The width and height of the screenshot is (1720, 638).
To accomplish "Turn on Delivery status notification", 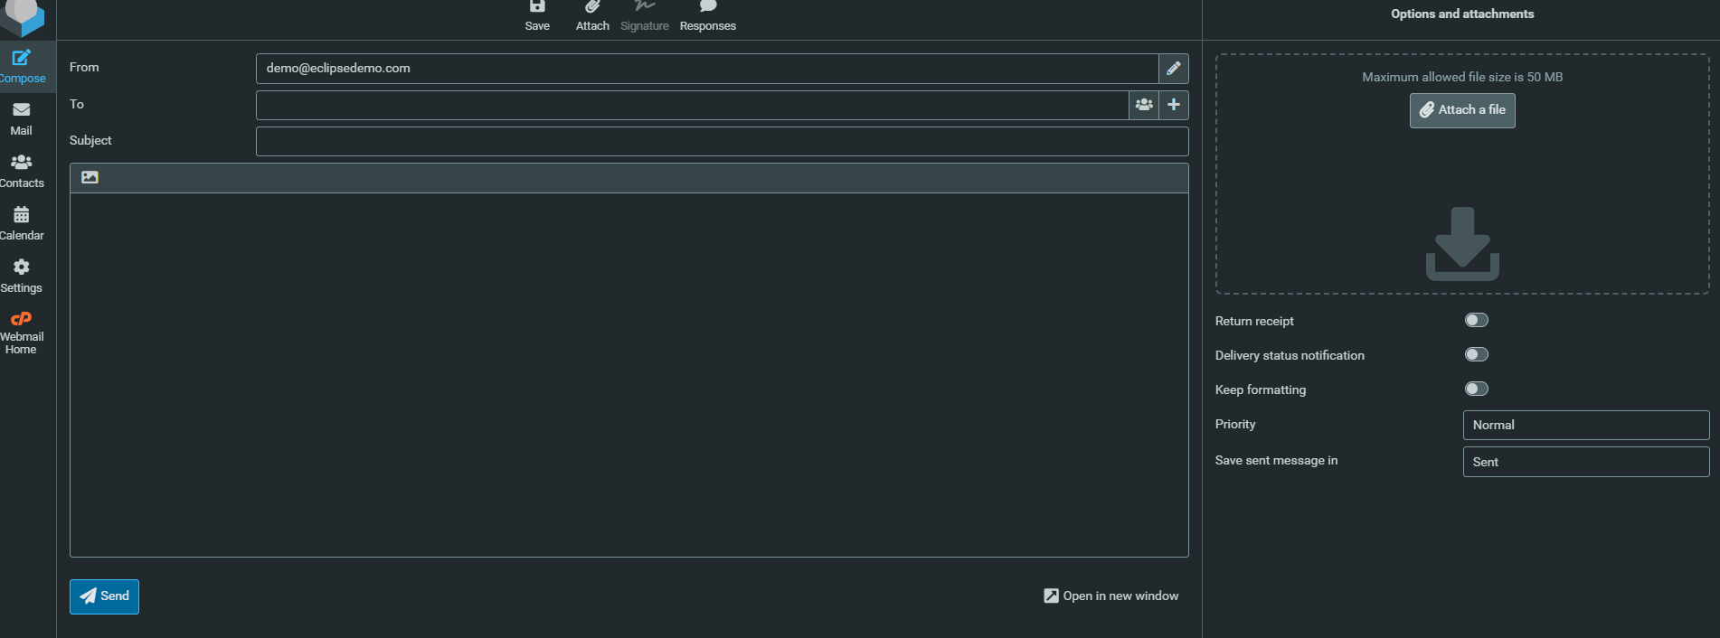I will coord(1476,355).
